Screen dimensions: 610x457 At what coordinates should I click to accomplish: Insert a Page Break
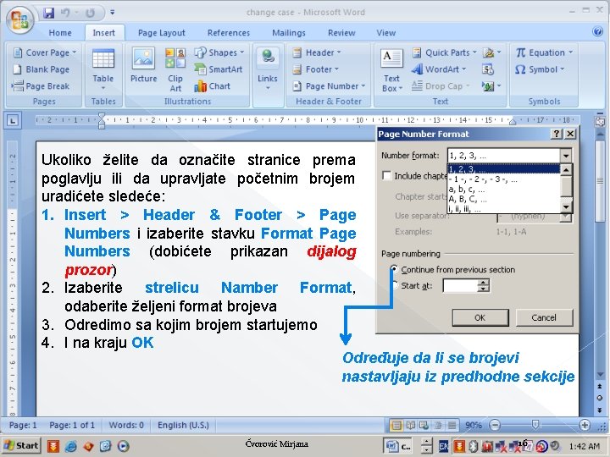point(41,85)
